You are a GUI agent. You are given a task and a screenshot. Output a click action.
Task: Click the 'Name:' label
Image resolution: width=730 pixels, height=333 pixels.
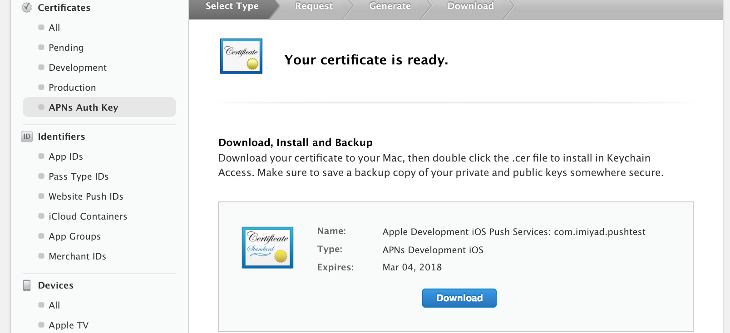331,231
